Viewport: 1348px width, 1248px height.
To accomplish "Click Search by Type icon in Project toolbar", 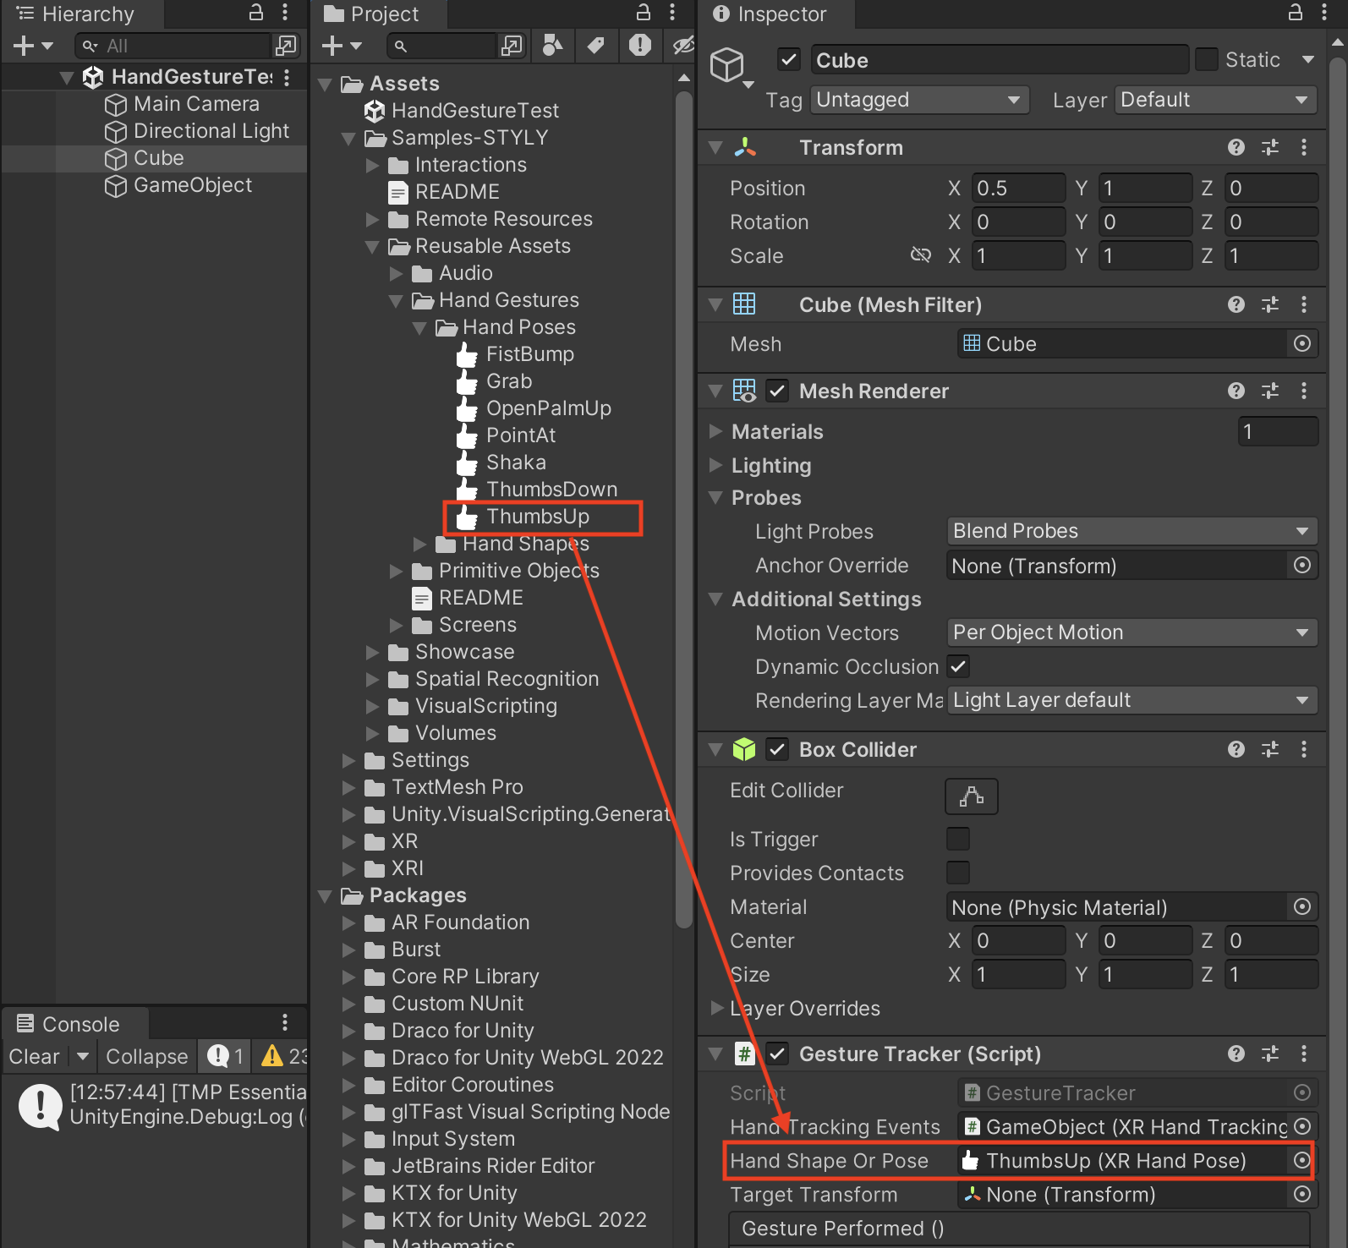I will (551, 46).
